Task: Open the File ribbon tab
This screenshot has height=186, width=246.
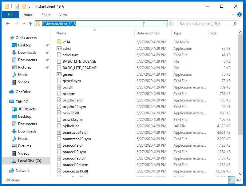Action: click(10, 15)
